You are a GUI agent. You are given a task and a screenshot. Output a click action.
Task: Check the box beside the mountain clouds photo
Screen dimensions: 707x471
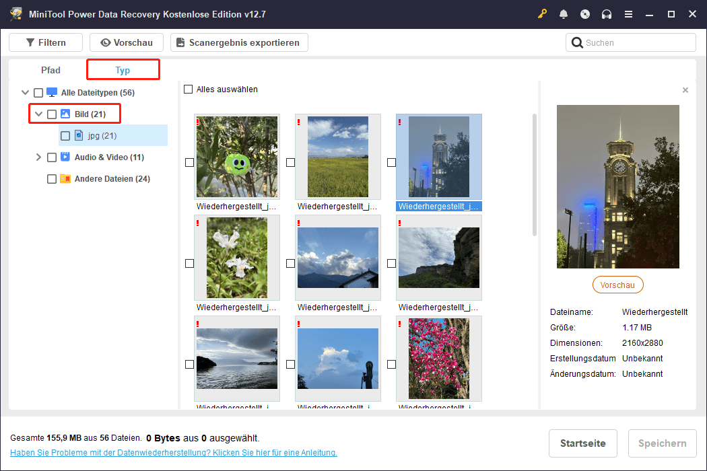tap(290, 263)
